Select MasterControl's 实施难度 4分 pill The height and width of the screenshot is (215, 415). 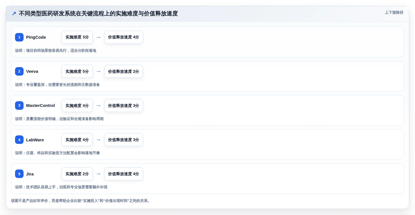coord(77,106)
